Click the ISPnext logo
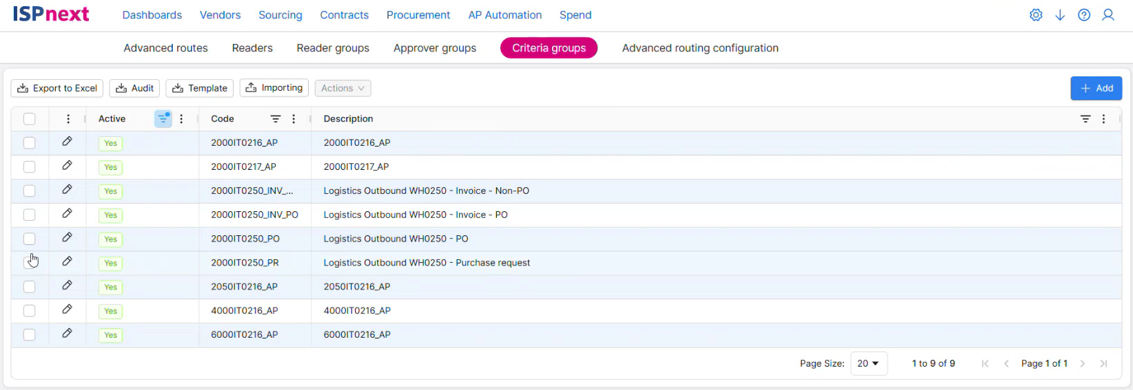 coord(51,14)
